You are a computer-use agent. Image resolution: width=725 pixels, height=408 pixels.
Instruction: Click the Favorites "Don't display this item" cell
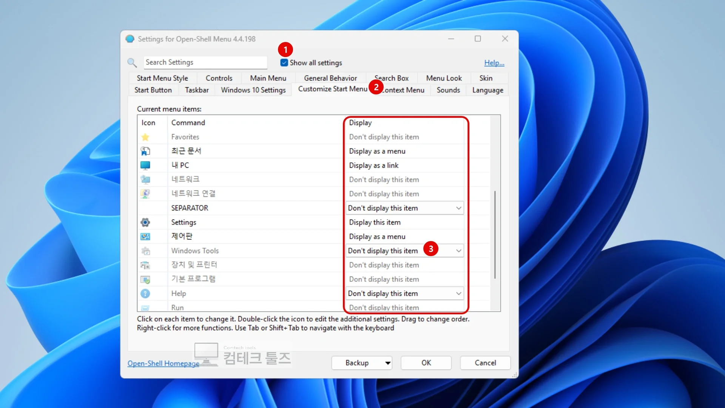[x=404, y=137]
